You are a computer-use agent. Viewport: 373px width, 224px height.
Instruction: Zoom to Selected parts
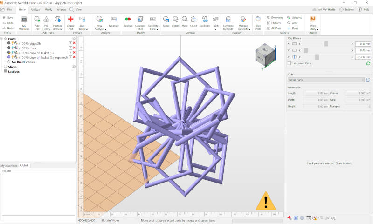point(295,18)
